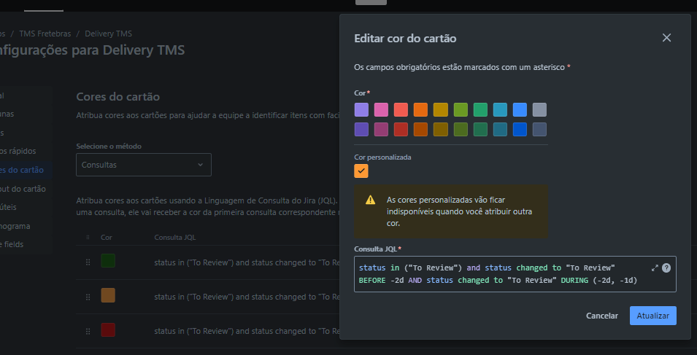Open the TMS Fretebras breadcrumb link

coord(45,34)
